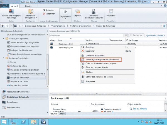Open Server Manager from the taskbar
Screen dimensions: 167x125
13,122
